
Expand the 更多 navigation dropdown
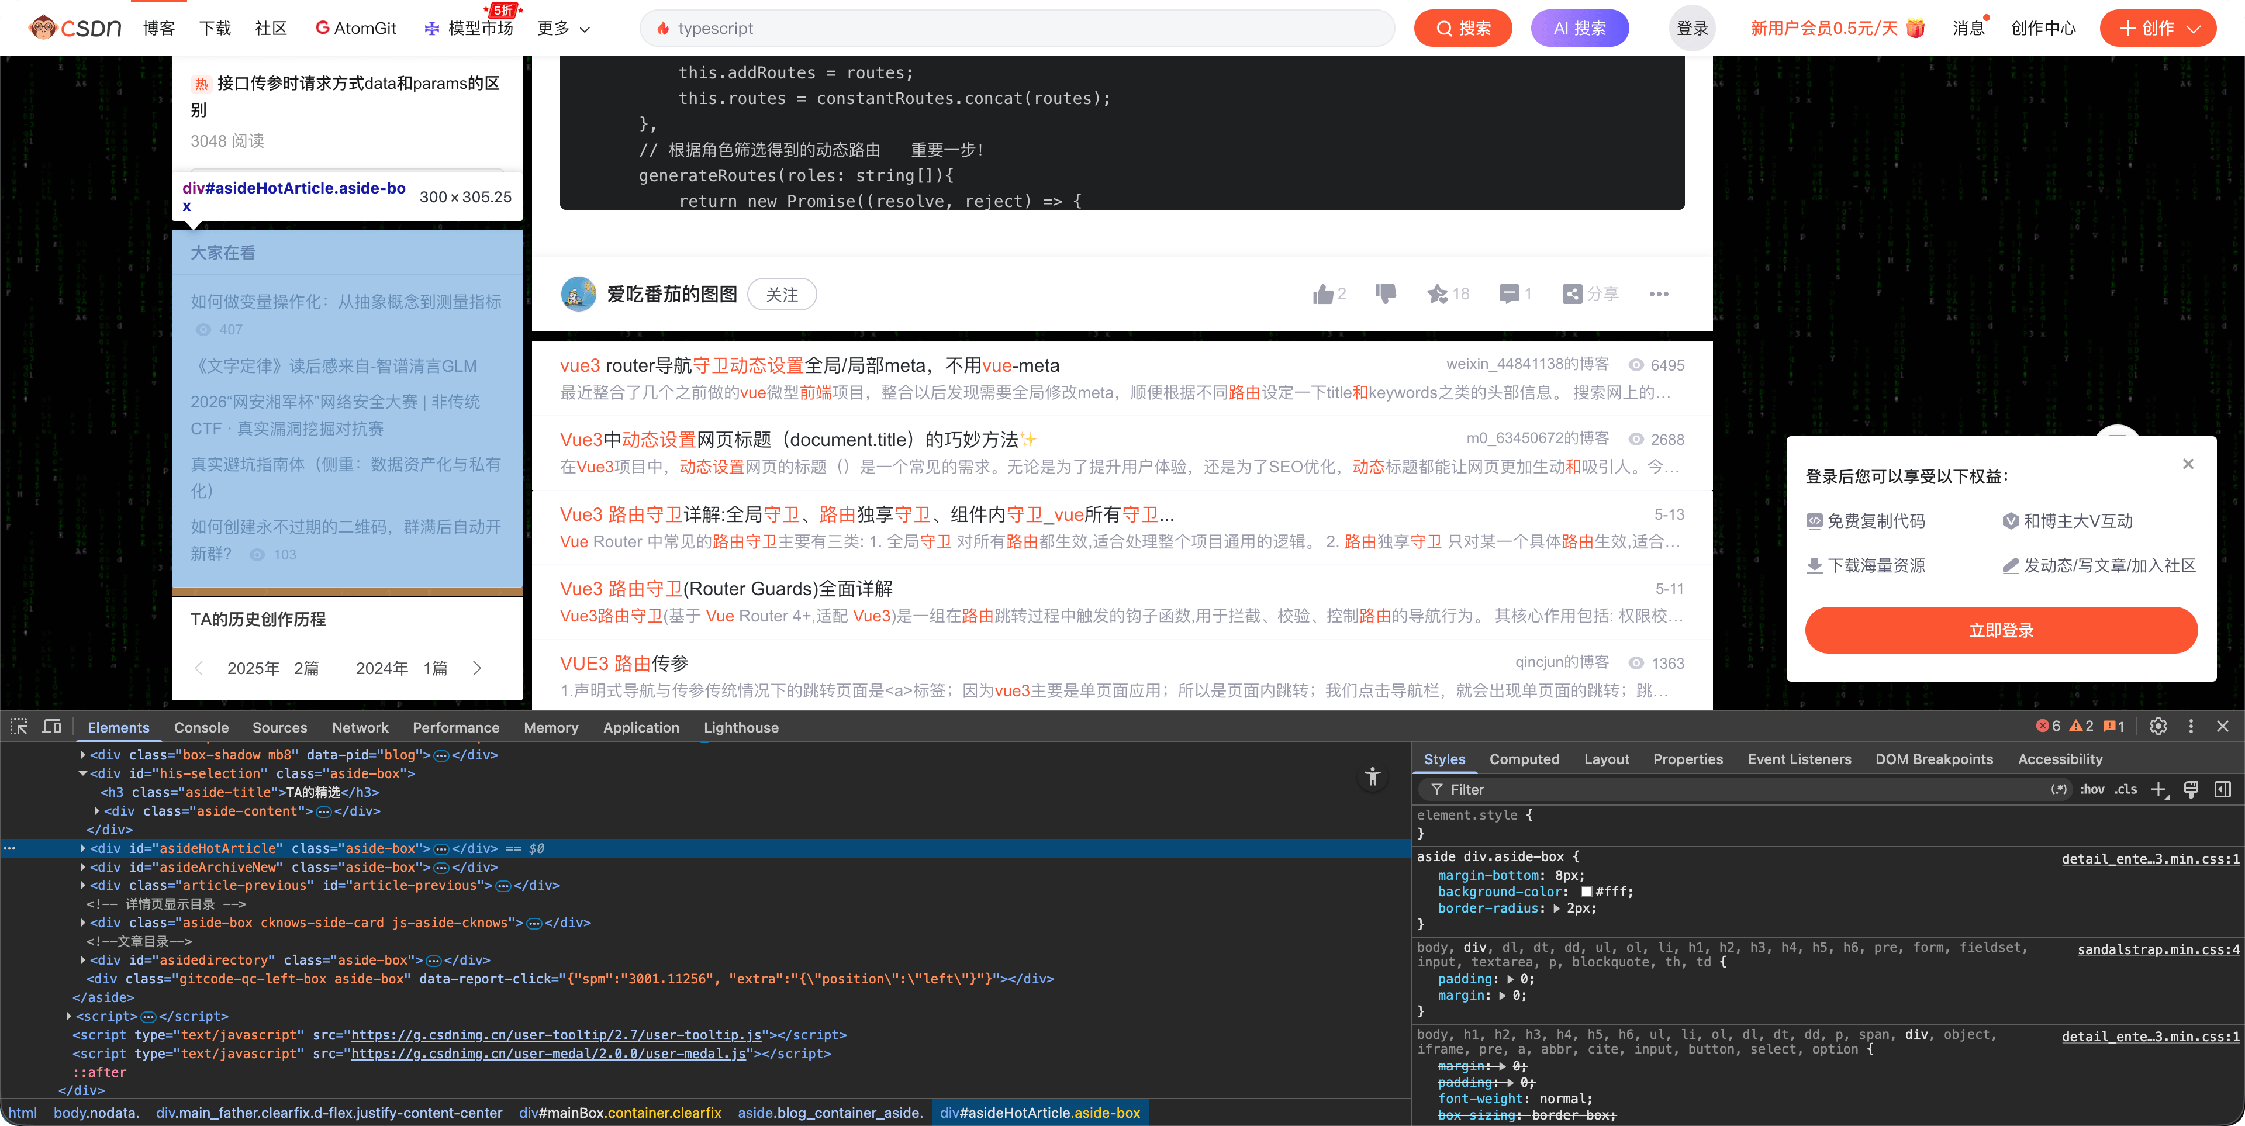tap(563, 28)
